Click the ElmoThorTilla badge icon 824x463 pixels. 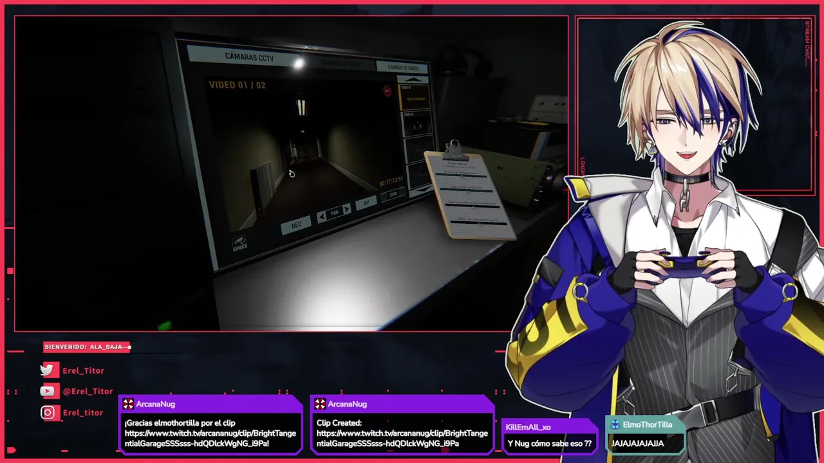pos(615,424)
